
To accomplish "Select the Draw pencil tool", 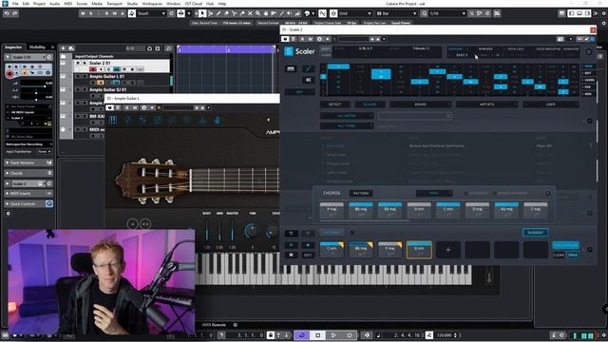I will point(218,13).
